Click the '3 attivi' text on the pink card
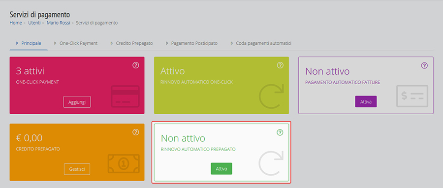 [30, 71]
